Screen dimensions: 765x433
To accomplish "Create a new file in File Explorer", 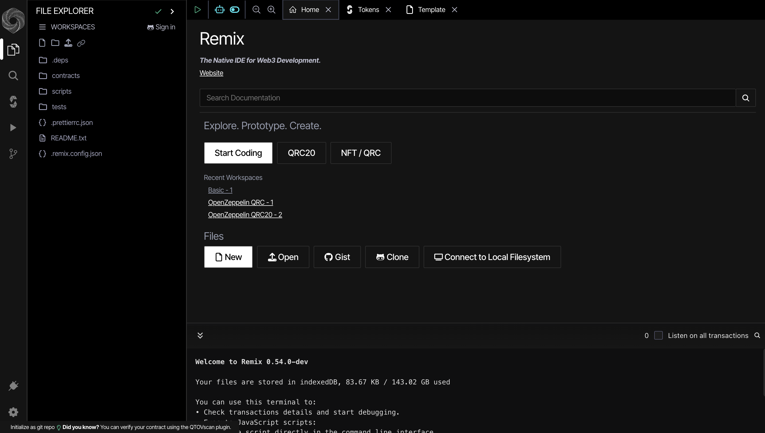I will (42, 43).
